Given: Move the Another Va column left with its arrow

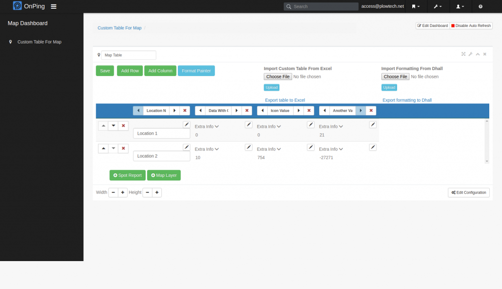Looking at the screenshot, I should pos(324,110).
